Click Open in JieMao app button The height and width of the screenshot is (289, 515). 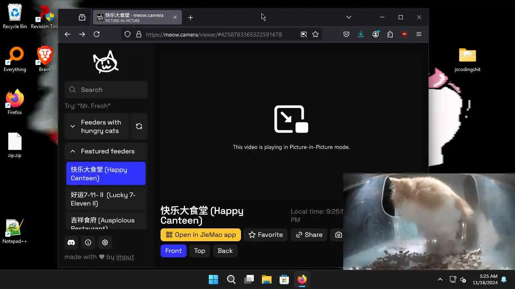pyautogui.click(x=201, y=235)
